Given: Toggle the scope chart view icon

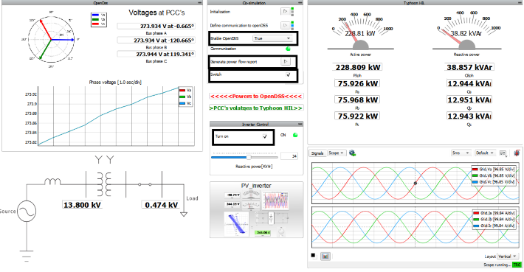Looking at the screenshot, I should tap(325, 257).
